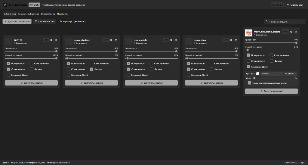
Task: Enable Хромакей (фон) for megumitop
Action: click(x=188, y=75)
